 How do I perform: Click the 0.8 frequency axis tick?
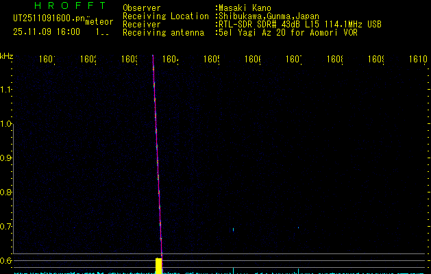pos(6,192)
